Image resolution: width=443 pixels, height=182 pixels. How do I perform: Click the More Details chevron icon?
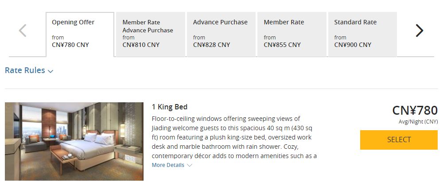(190, 165)
